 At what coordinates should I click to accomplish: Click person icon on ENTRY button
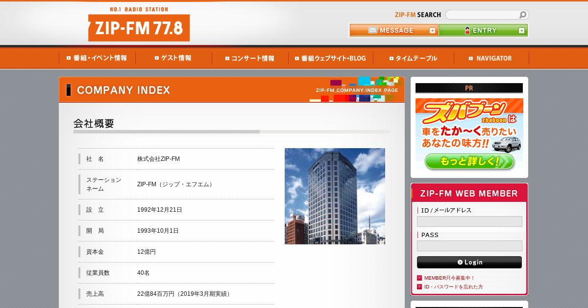467,30
